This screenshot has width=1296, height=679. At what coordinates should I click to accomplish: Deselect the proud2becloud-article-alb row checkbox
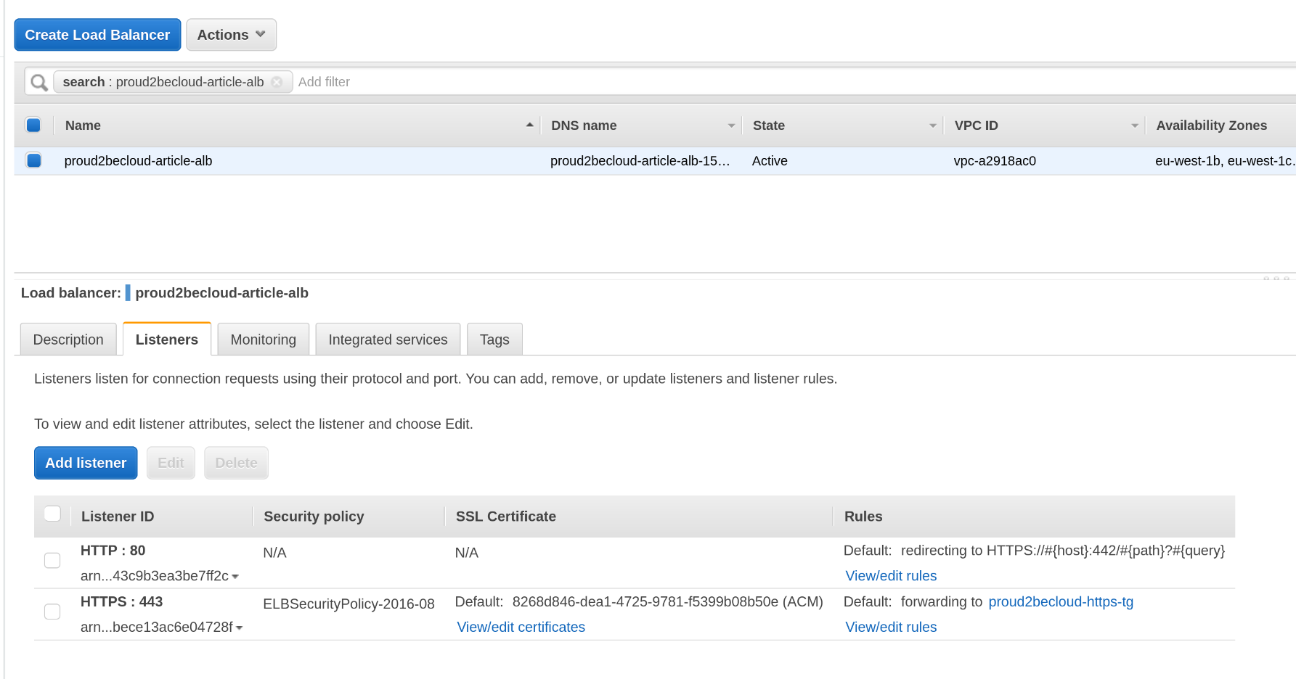(33, 160)
